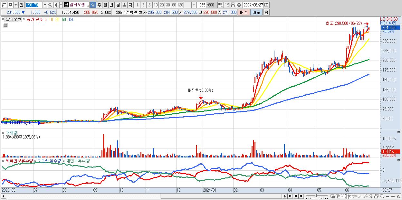
Task: Click the bottom magnifier zoom icon
Action: click(x=382, y=196)
